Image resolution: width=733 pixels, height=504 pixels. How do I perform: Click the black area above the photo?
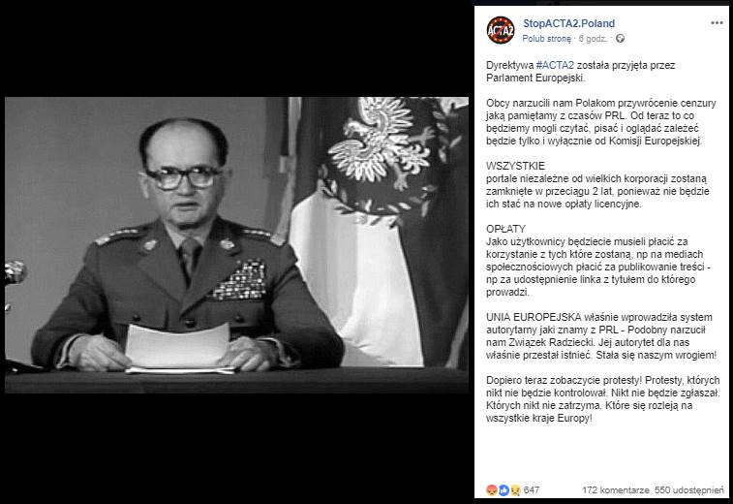[x=236, y=48]
